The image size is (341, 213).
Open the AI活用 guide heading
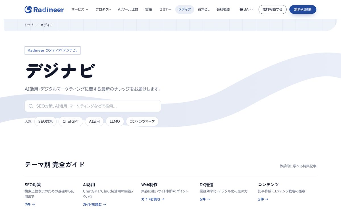point(89,185)
